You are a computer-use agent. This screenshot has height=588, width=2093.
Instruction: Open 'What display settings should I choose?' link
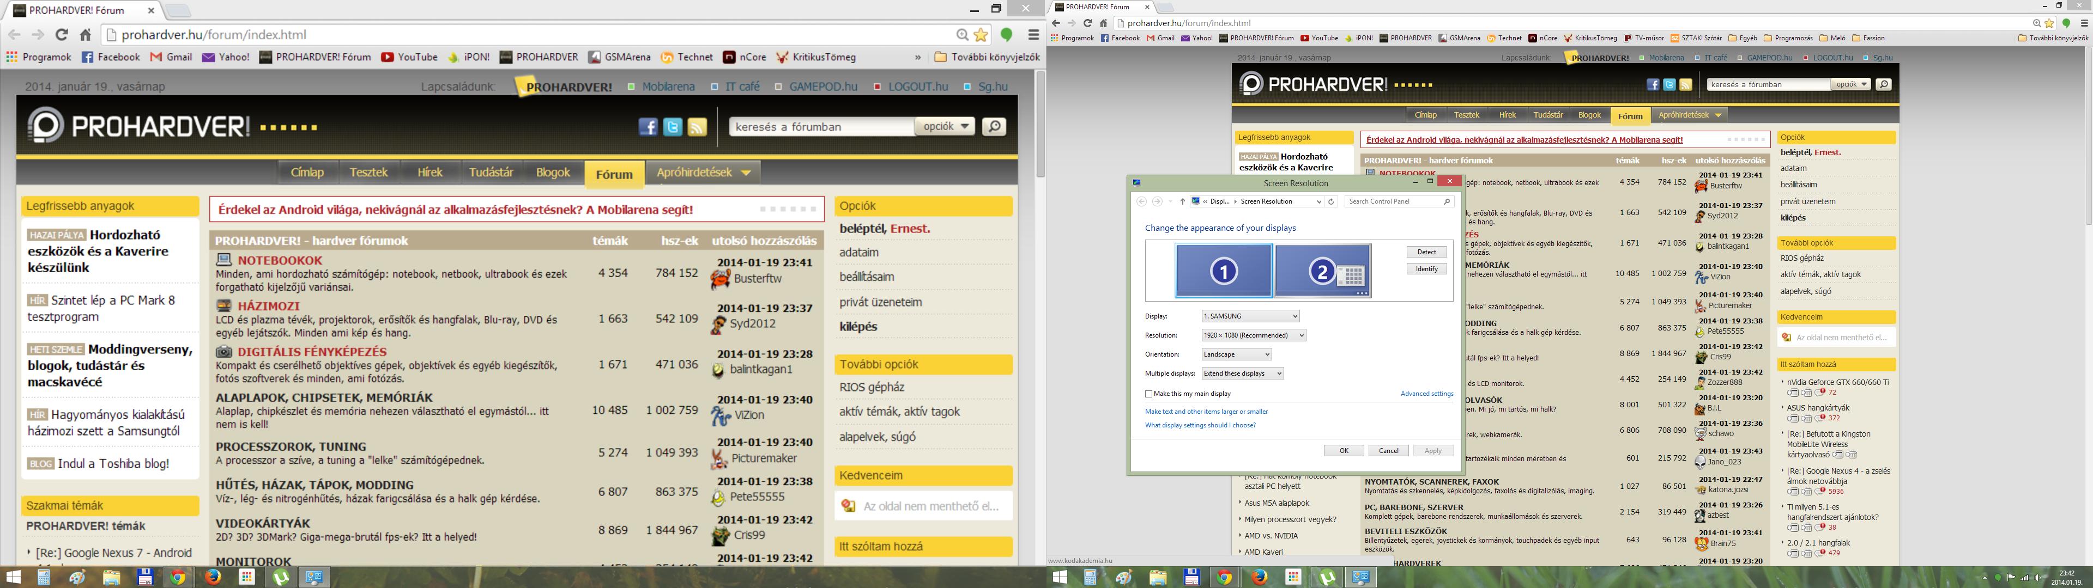click(1200, 426)
